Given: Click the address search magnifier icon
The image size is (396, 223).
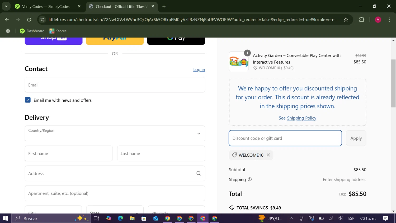Looking at the screenshot, I should point(199,173).
